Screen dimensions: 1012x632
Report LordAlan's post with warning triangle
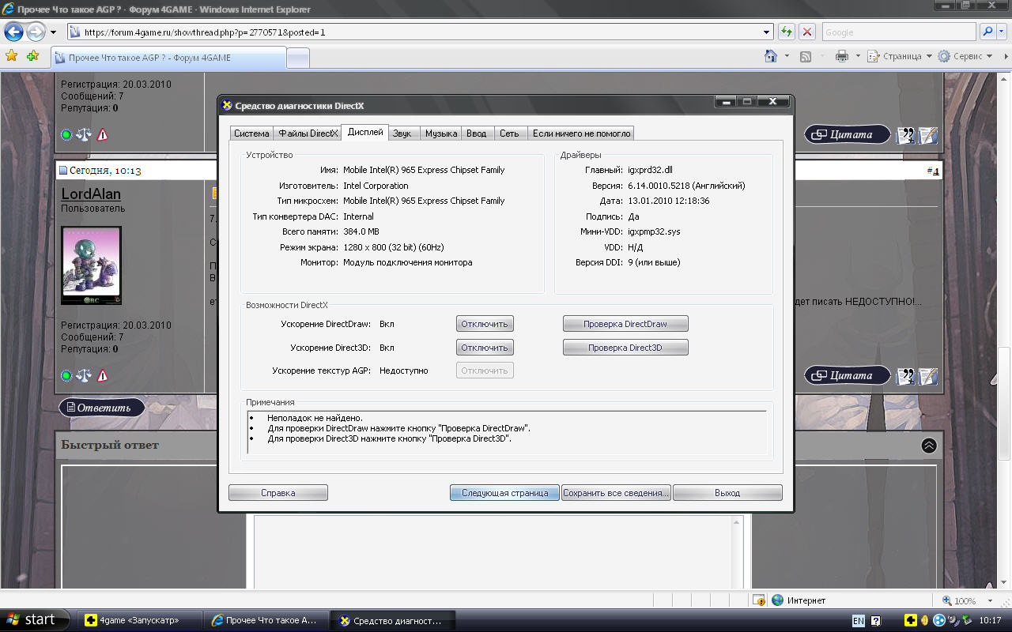pos(102,375)
